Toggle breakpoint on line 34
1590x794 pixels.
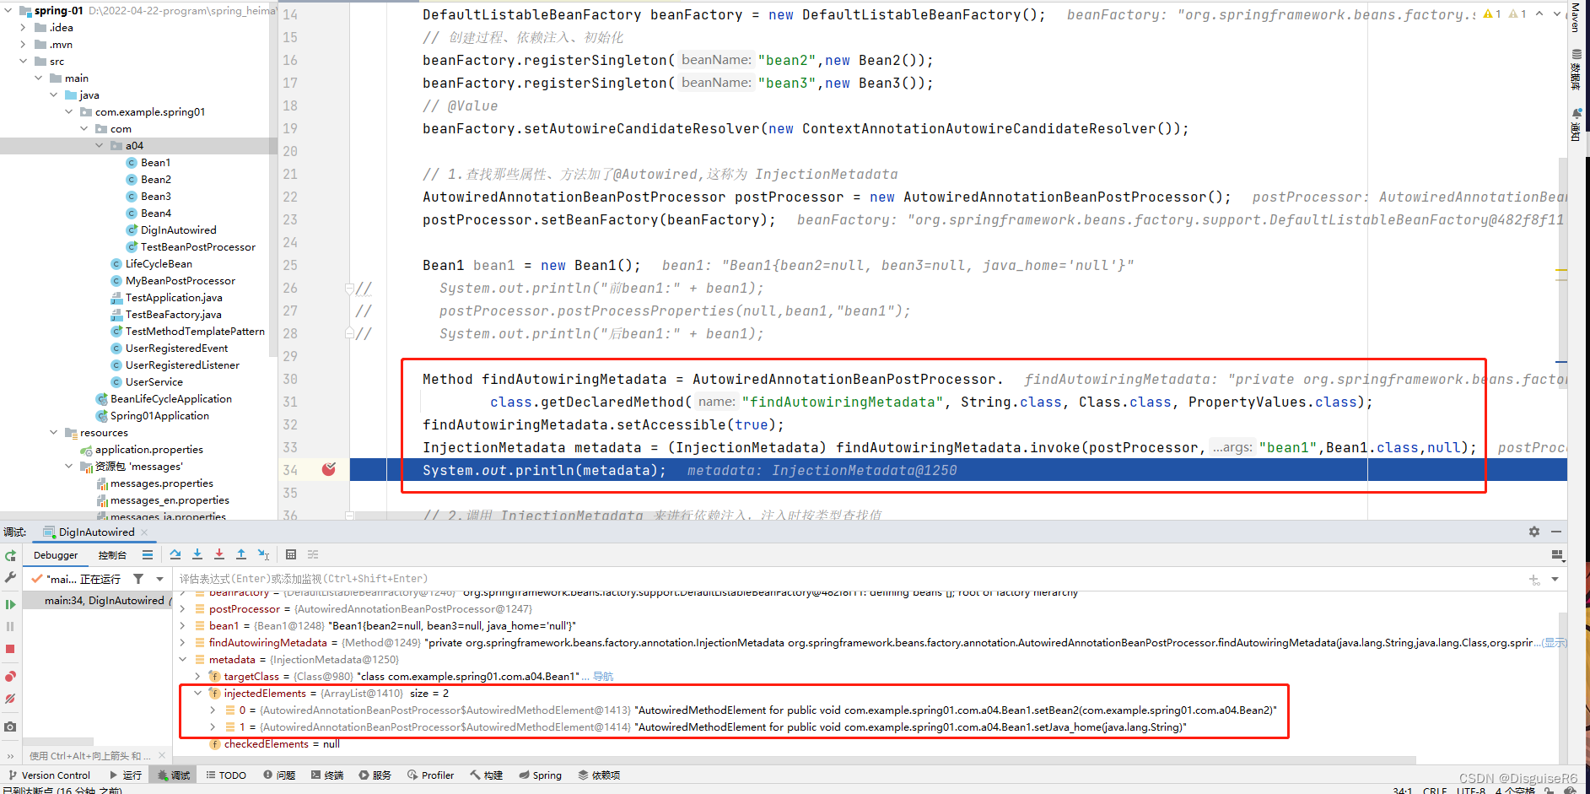329,469
